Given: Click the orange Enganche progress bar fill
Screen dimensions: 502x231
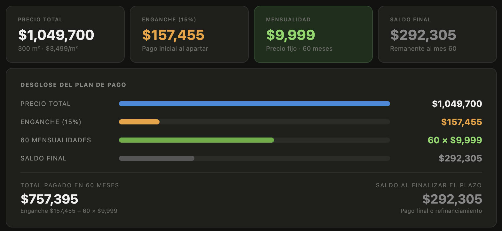Looking at the screenshot, I should (x=139, y=122).
